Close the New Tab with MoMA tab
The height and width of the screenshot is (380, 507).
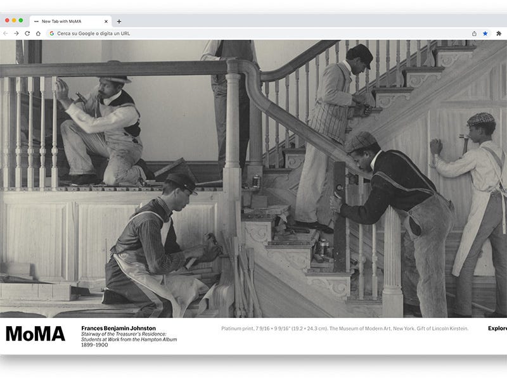tap(106, 22)
